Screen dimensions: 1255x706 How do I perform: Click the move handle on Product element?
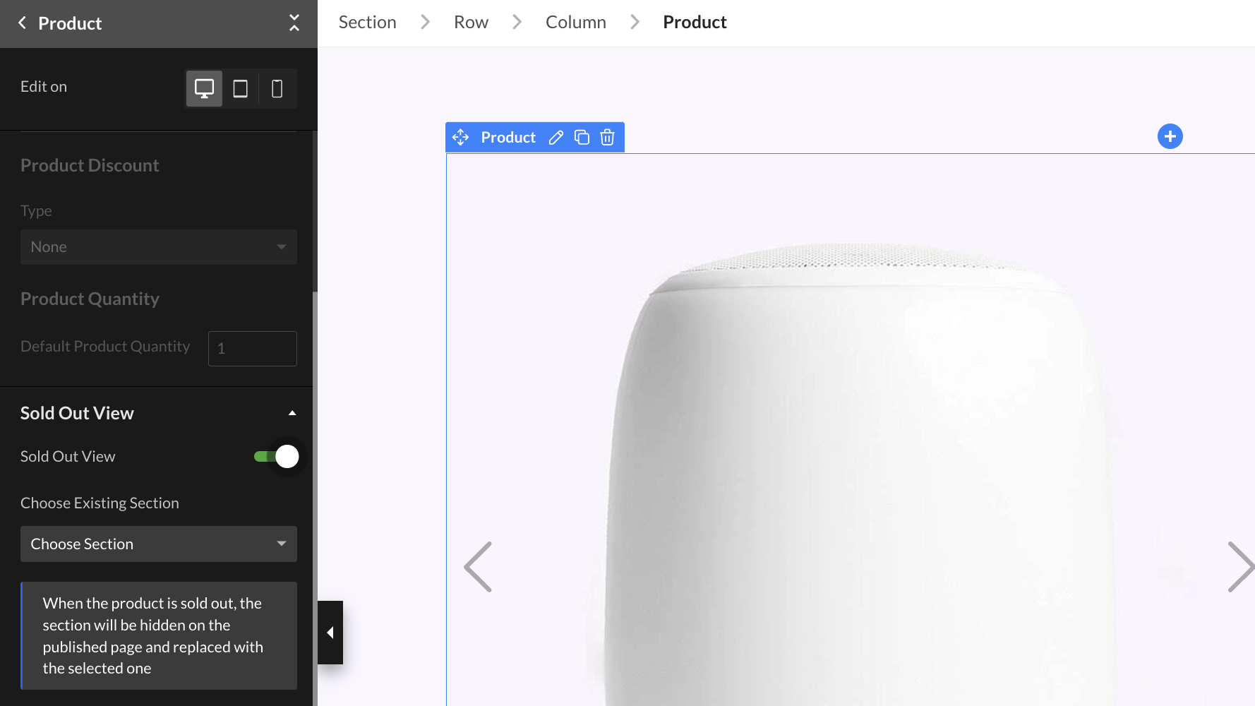(461, 137)
